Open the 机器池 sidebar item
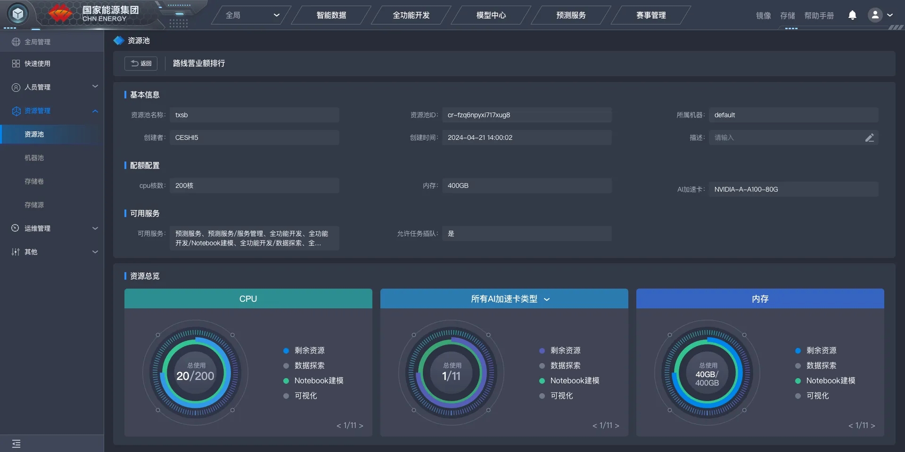905x452 pixels. (34, 158)
